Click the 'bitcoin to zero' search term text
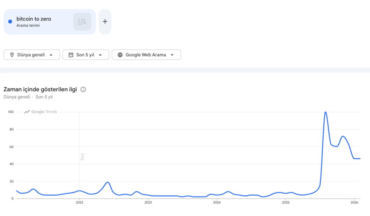370x216 pixels. 34,19
